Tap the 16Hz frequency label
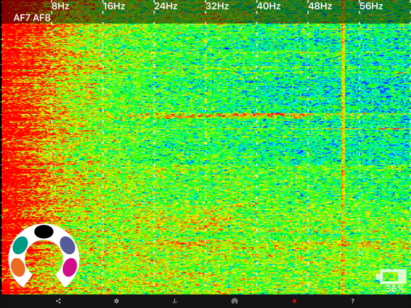 coord(114,6)
